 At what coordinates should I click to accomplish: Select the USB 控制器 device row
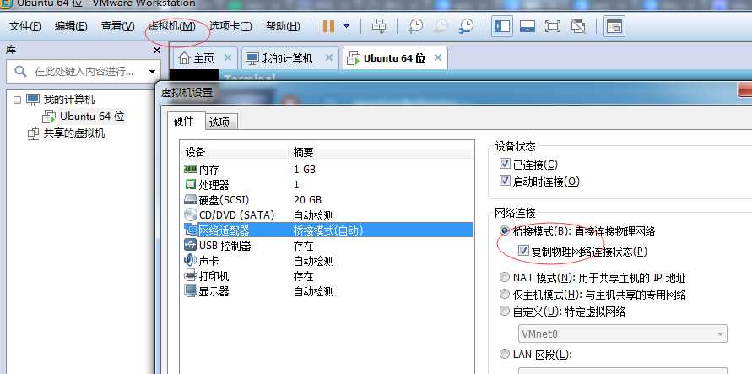tap(326, 246)
